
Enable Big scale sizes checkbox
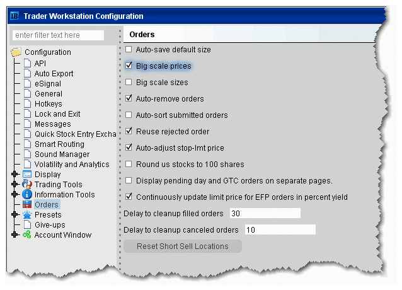pyautogui.click(x=129, y=82)
